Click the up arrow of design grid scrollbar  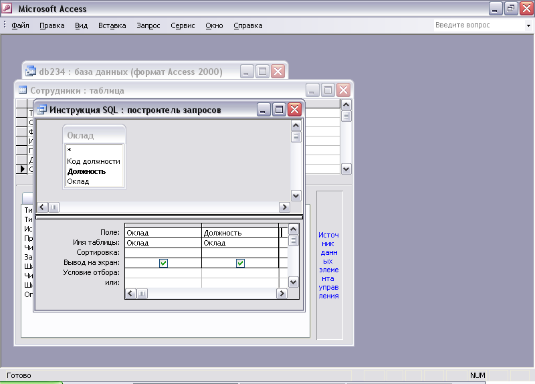[x=294, y=229]
